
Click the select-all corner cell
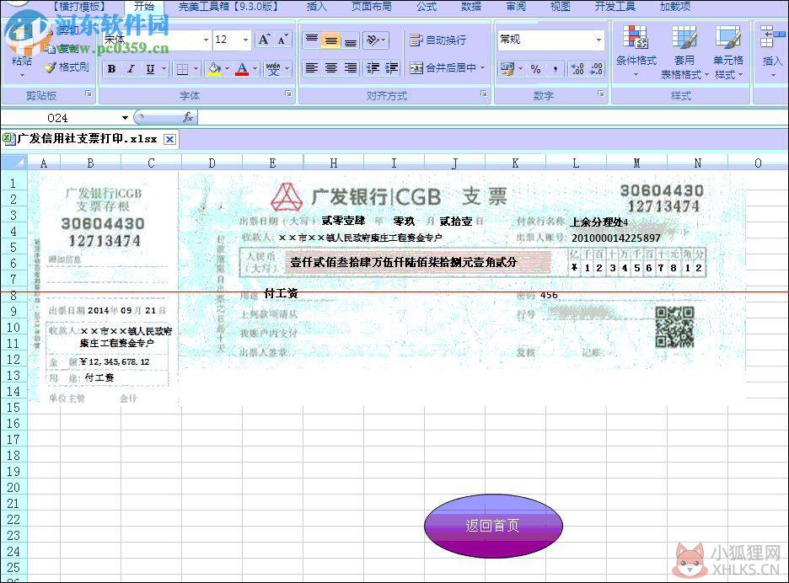coord(14,163)
